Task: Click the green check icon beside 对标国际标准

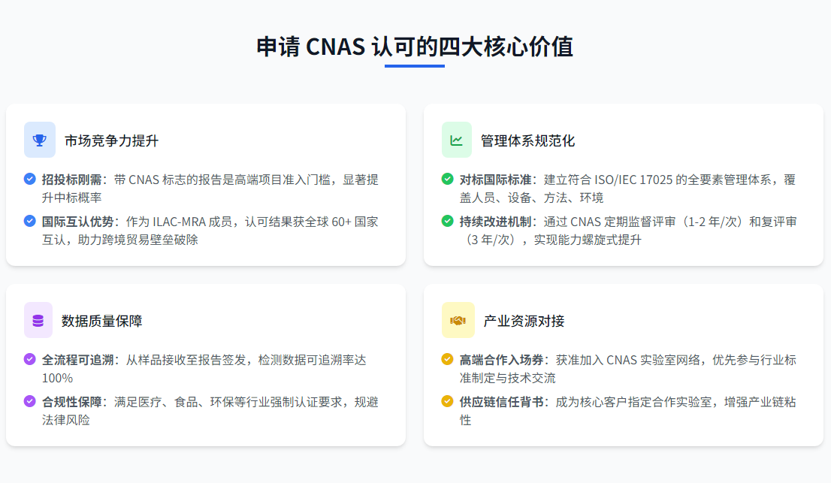Action: (x=448, y=179)
